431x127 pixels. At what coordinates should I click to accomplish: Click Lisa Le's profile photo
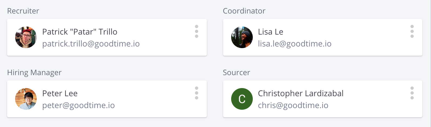point(242,37)
